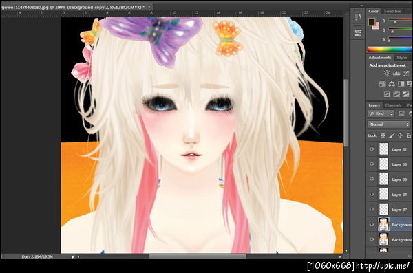
Task: Hide Layer 32
Action: pos(372,149)
